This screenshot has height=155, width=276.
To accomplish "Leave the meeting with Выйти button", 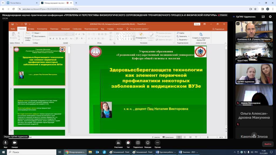I will pos(268,144).
